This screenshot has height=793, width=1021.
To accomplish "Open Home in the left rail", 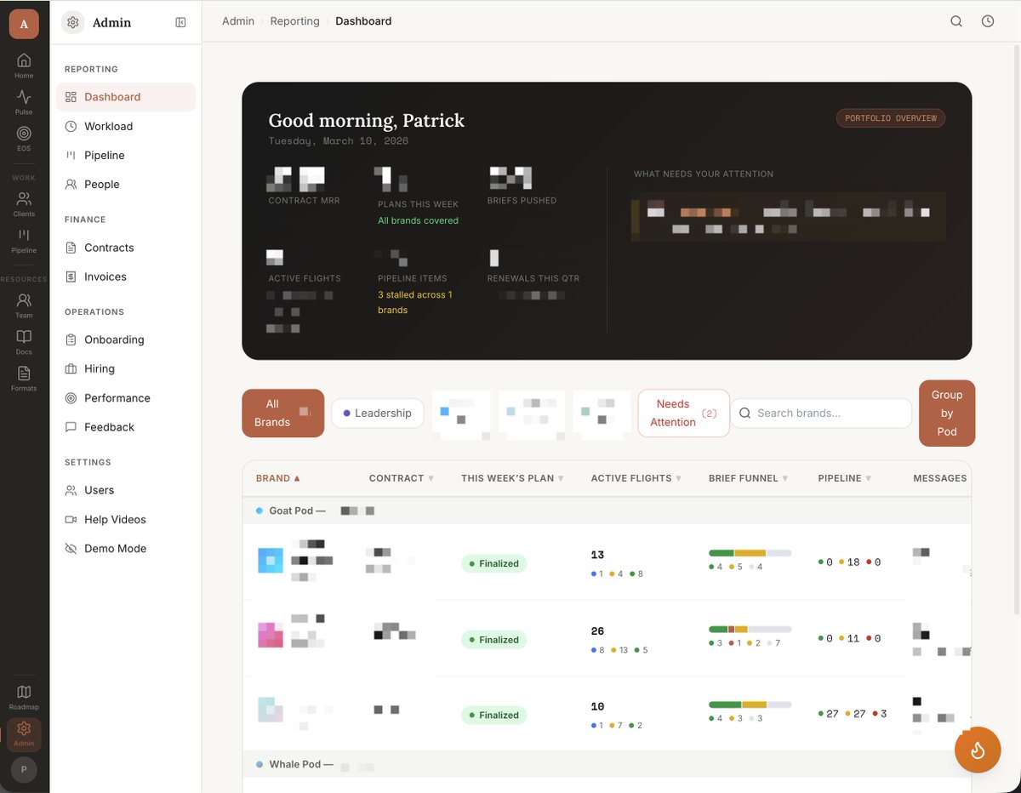I will (24, 66).
